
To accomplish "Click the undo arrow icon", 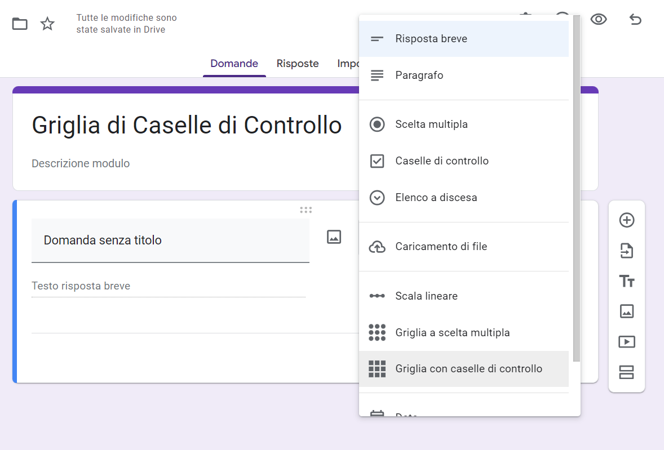I will click(635, 20).
